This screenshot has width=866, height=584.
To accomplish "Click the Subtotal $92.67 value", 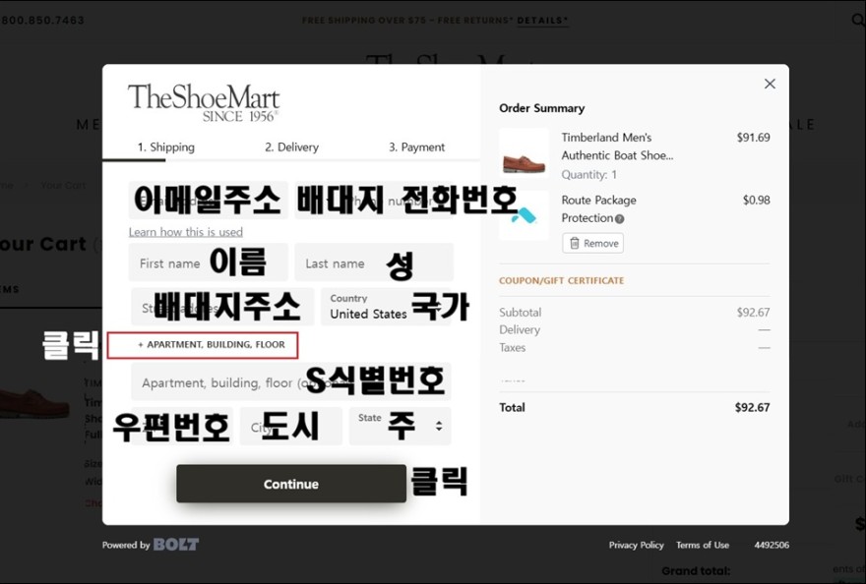I will click(754, 313).
